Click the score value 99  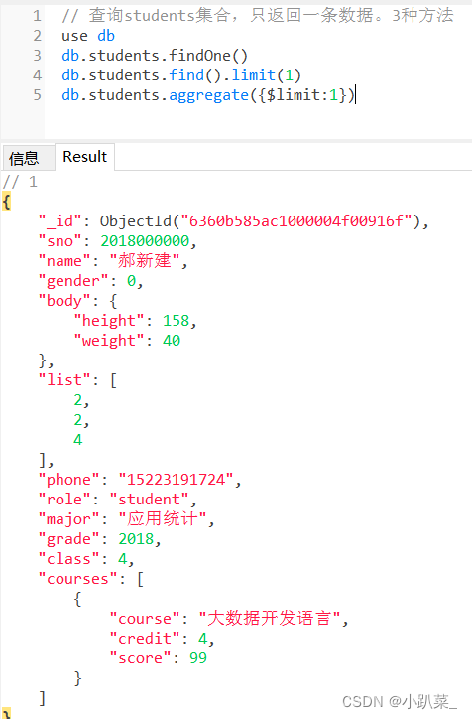(x=197, y=658)
